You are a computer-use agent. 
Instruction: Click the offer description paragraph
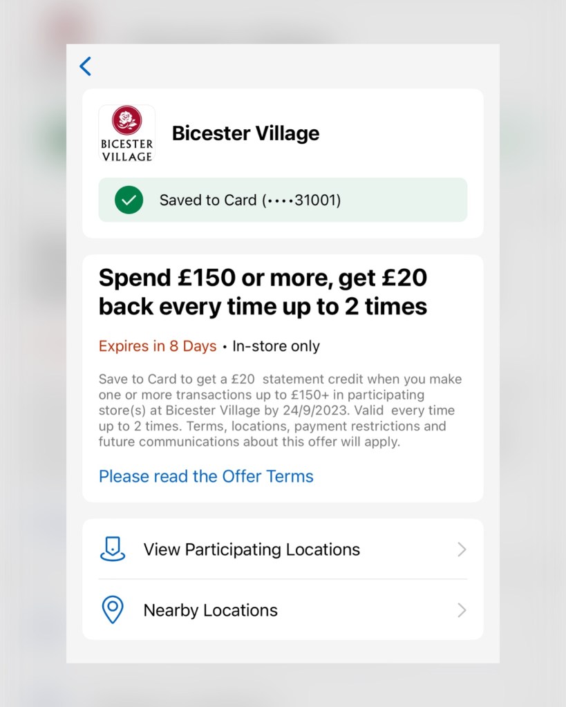click(x=280, y=411)
